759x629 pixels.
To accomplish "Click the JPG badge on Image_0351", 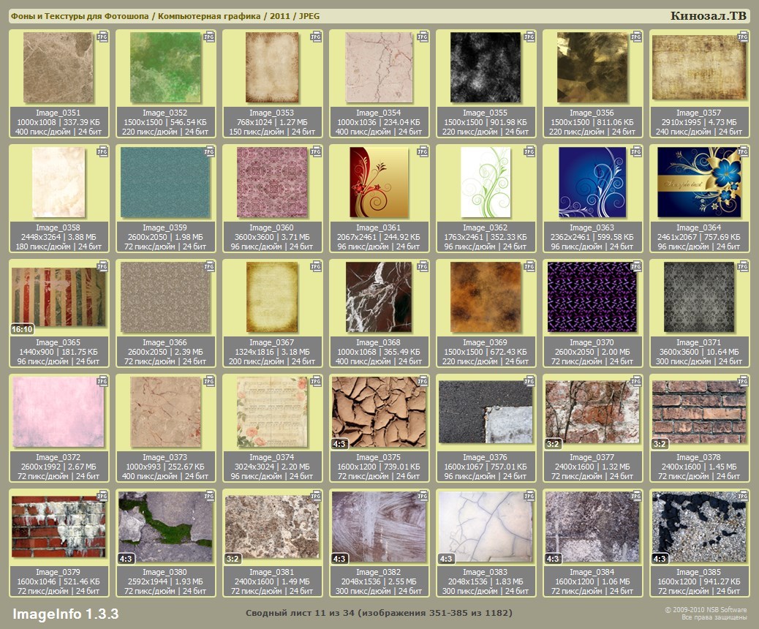I will 102,36.
